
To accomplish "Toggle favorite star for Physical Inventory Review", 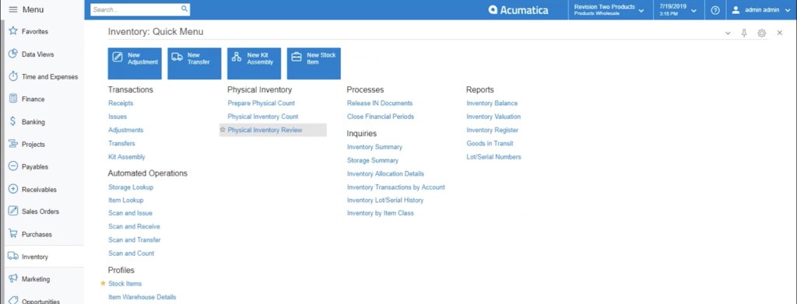I will coord(223,130).
